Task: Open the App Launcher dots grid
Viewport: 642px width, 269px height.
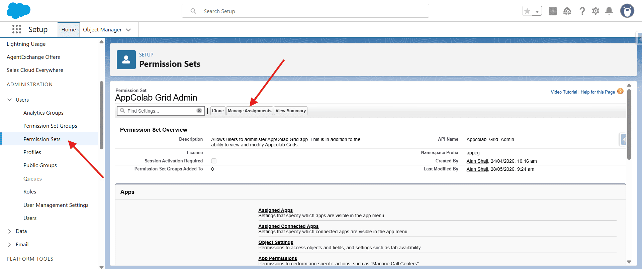Action: [x=17, y=29]
